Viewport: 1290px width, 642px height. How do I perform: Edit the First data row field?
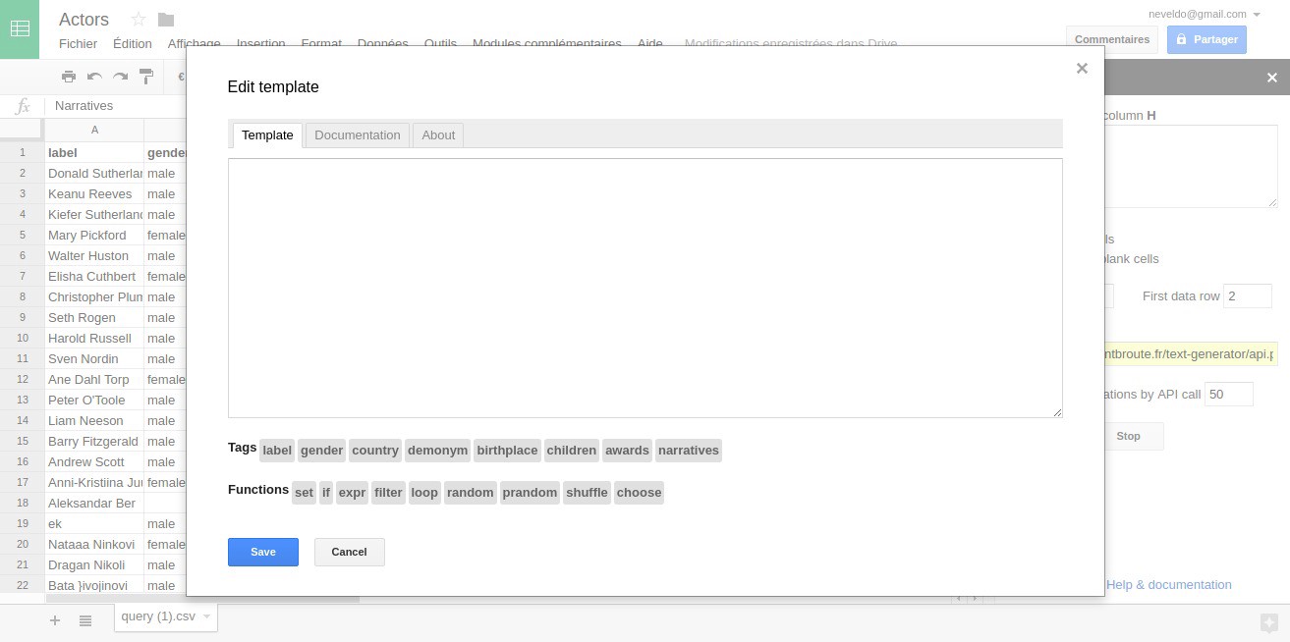click(x=1248, y=295)
